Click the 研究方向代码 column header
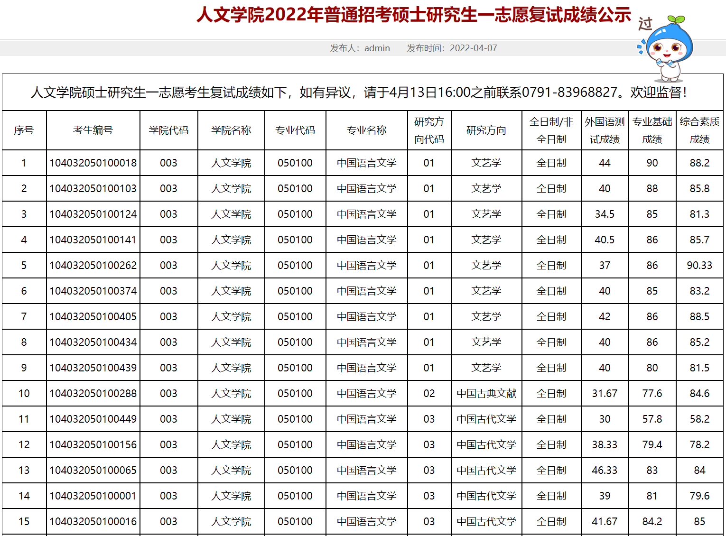The image size is (726, 536). tap(429, 130)
